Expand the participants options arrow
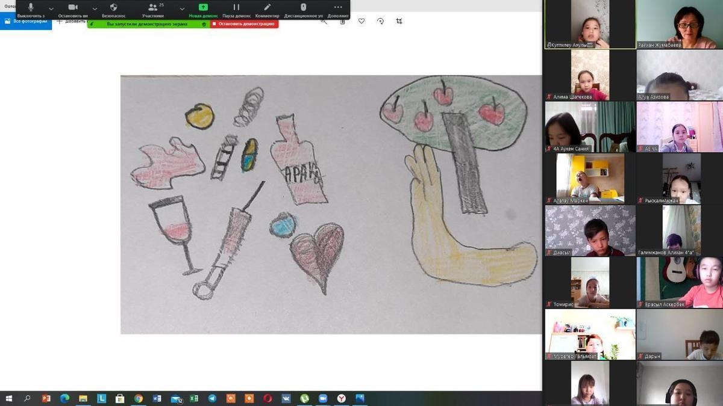Image resolution: width=723 pixels, height=406 pixels. (182, 9)
